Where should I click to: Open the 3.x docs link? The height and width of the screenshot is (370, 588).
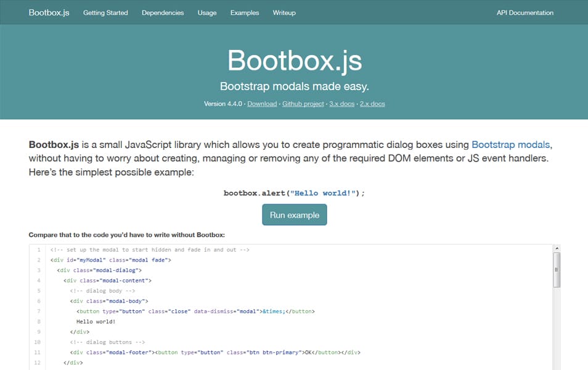(x=342, y=104)
